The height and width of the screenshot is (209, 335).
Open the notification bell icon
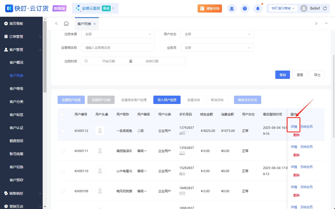click(x=258, y=8)
